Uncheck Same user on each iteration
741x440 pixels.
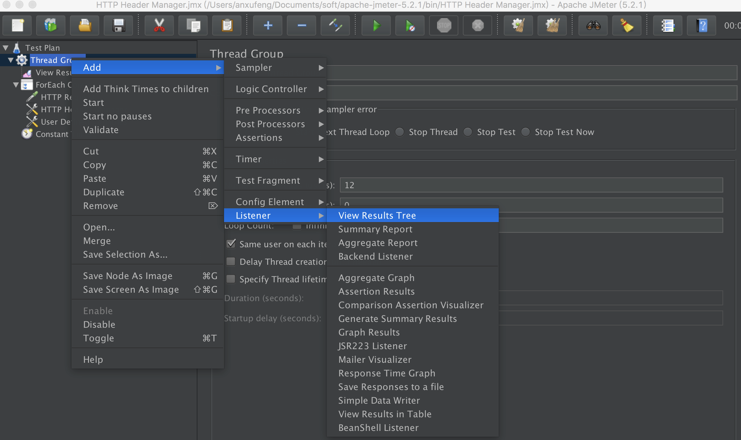coord(231,244)
